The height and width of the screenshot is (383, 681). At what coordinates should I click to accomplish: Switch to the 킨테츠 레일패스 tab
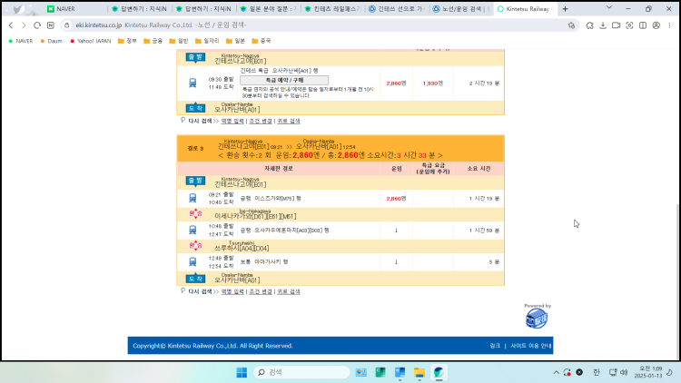333,9
